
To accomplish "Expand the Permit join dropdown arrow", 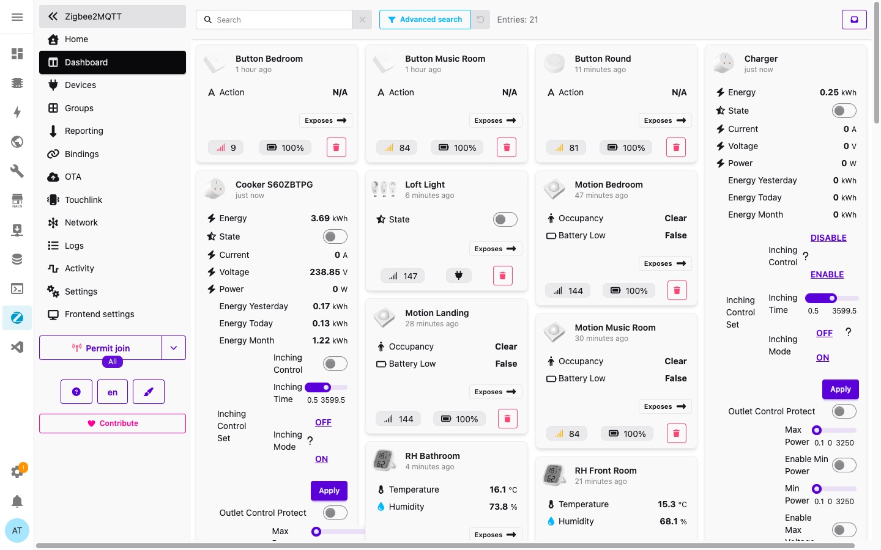I will coord(174,348).
